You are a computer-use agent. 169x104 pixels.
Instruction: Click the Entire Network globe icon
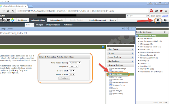tap(137, 36)
